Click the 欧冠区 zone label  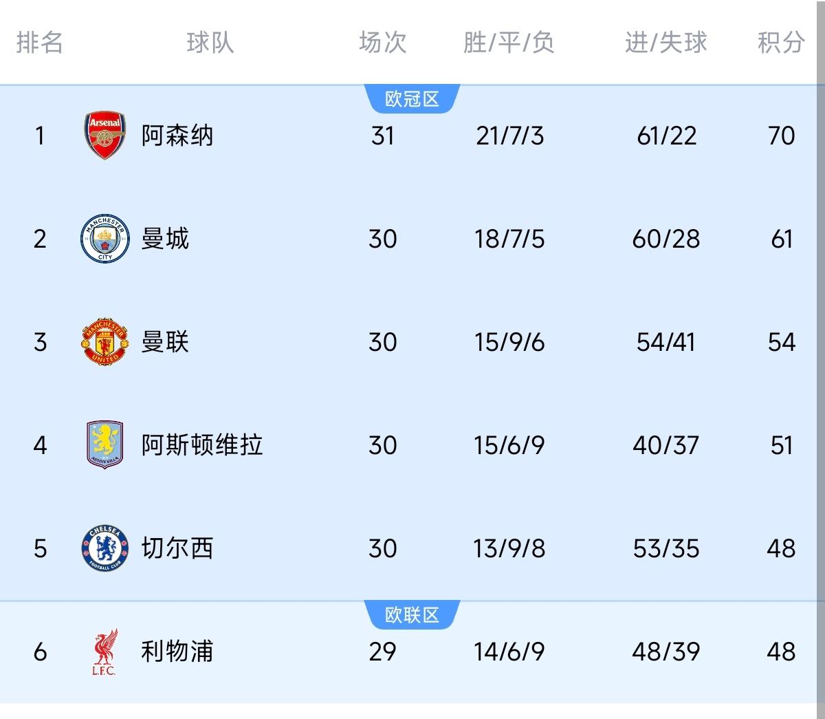point(412,100)
